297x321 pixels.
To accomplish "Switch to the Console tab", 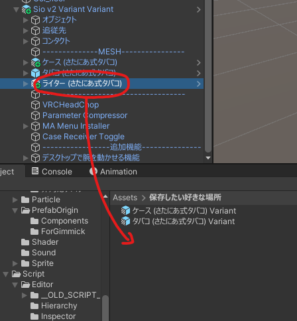I will tap(52, 172).
